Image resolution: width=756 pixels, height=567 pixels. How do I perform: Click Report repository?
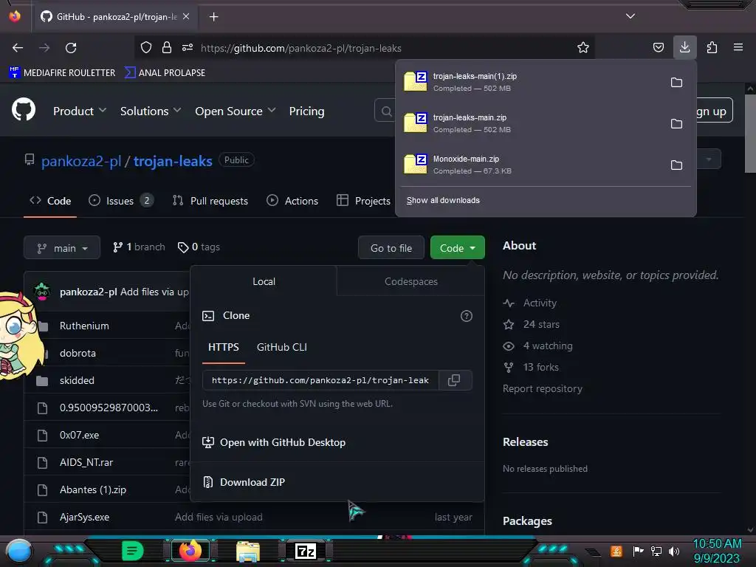(x=543, y=388)
